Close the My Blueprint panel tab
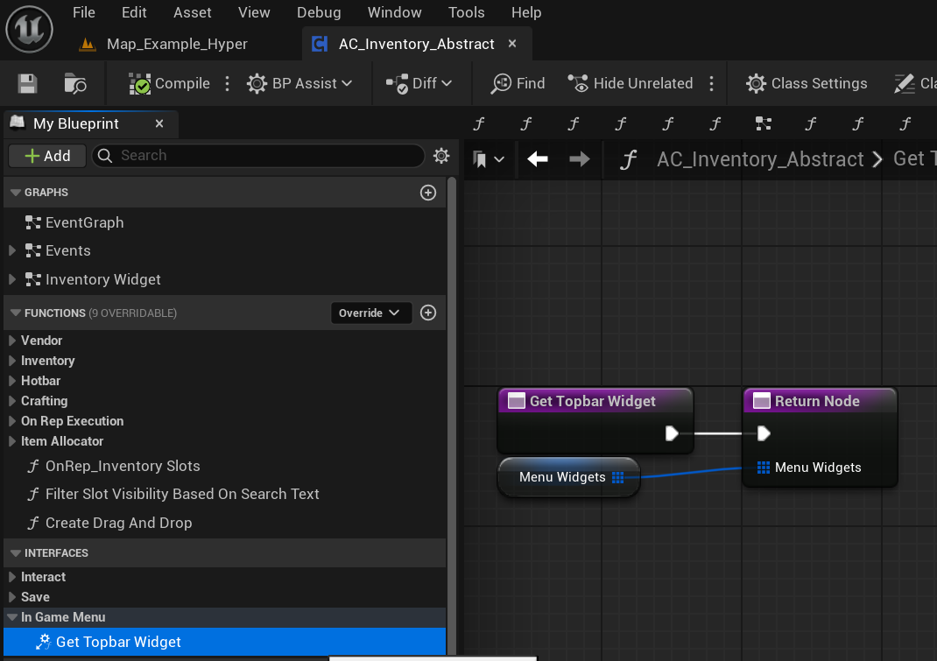 [x=159, y=123]
